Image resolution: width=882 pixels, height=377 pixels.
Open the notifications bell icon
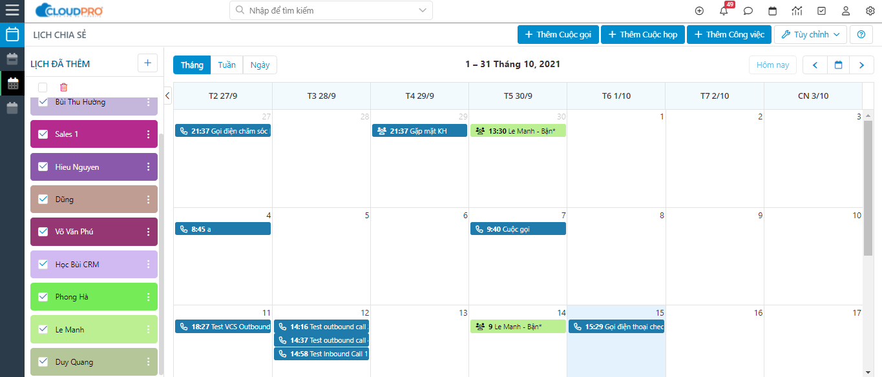pyautogui.click(x=724, y=11)
